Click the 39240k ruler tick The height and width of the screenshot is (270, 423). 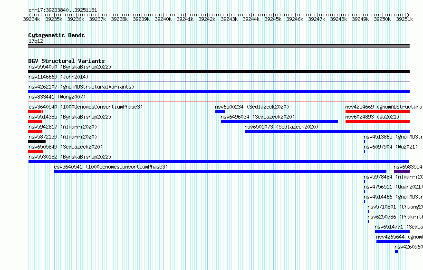(x=163, y=19)
